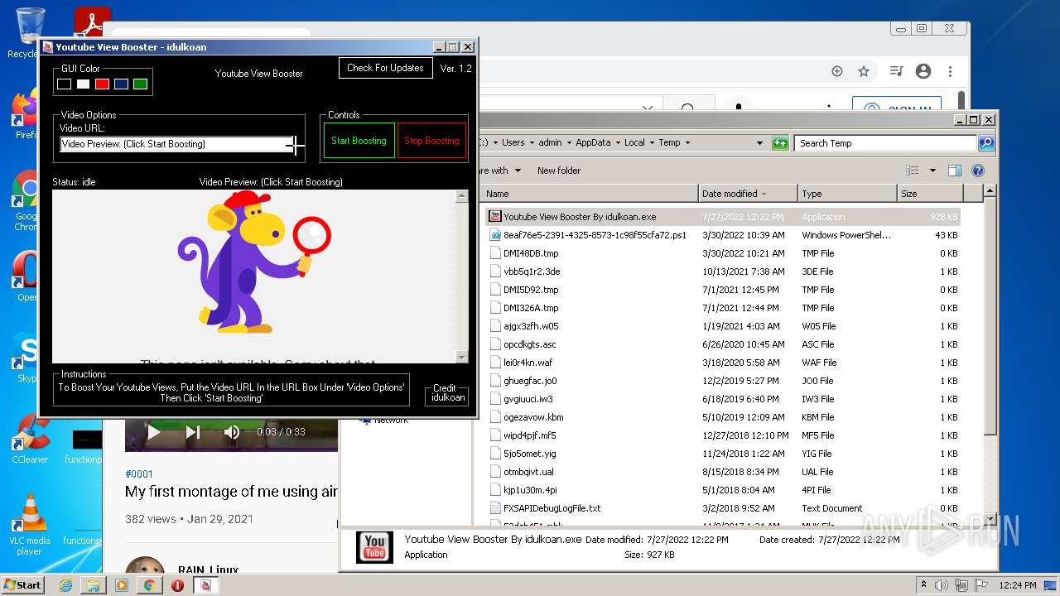Open CCleaner desktop shortcut

(x=29, y=440)
